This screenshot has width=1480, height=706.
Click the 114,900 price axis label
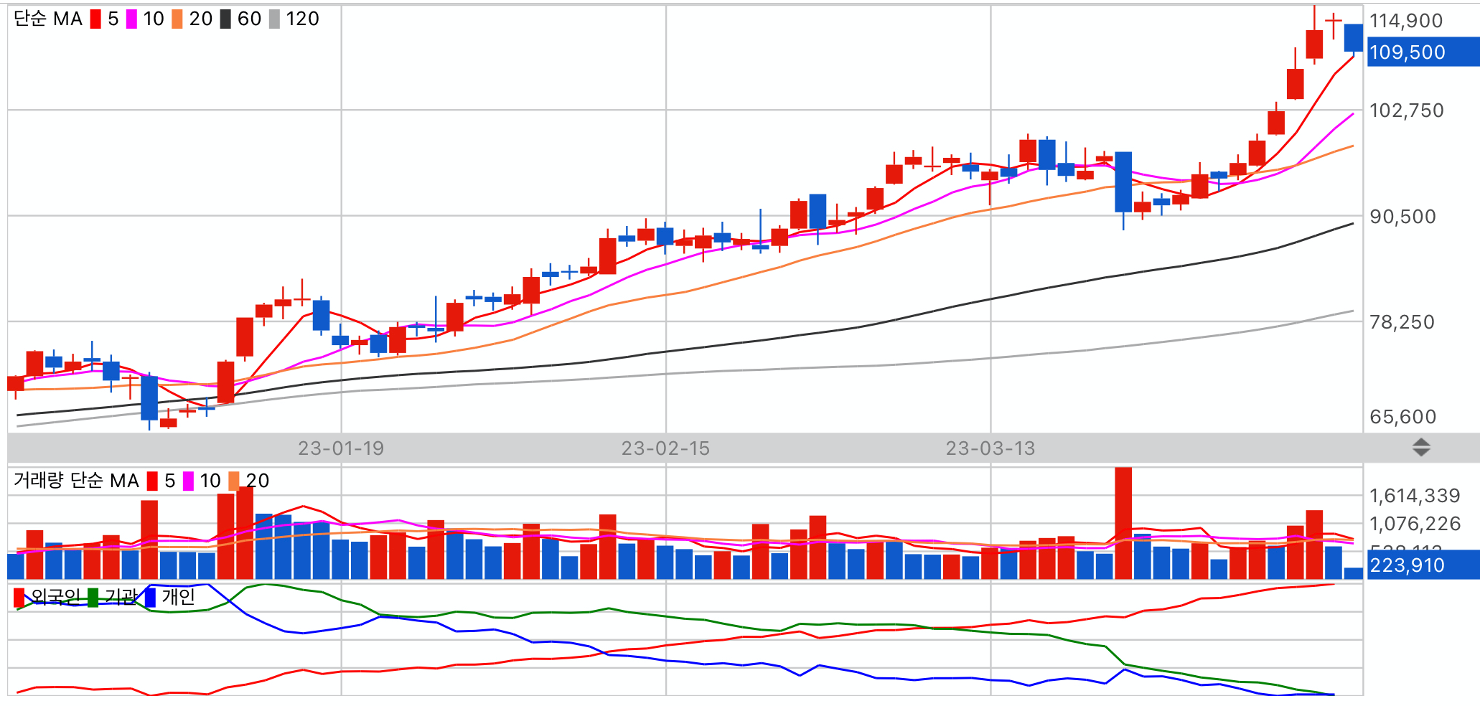pos(1406,21)
